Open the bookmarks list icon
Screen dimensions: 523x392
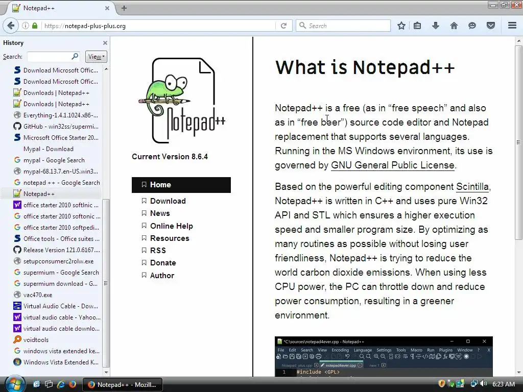[x=417, y=26]
